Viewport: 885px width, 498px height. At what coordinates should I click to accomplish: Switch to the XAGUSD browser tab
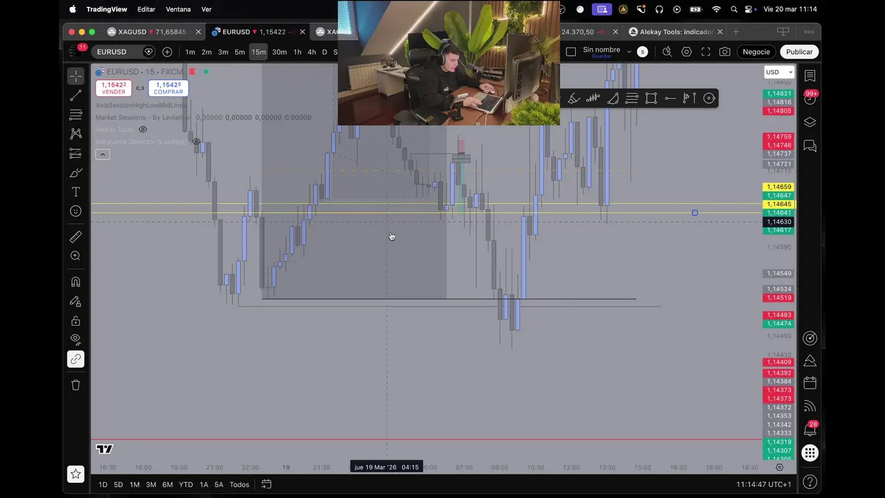(x=153, y=32)
